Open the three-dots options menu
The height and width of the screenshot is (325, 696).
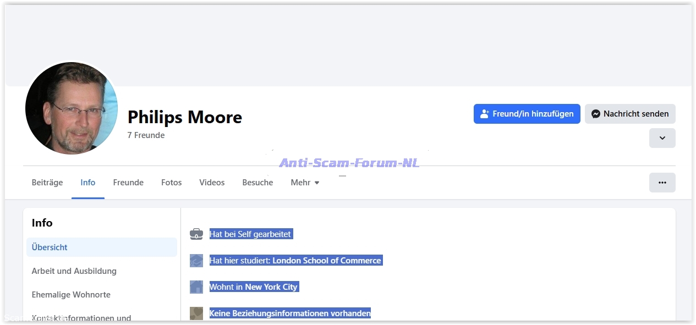(662, 183)
